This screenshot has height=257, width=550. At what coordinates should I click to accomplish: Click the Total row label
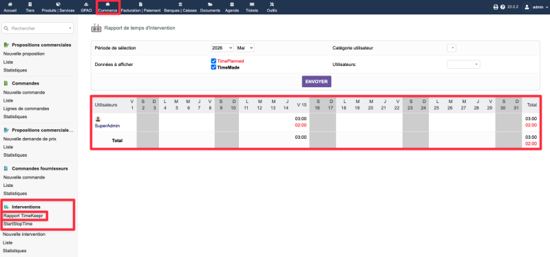117,140
